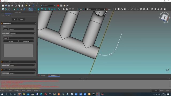This screenshot has height=96, width=171.
Task: Click the black line color swatch
Action: coord(85,9)
